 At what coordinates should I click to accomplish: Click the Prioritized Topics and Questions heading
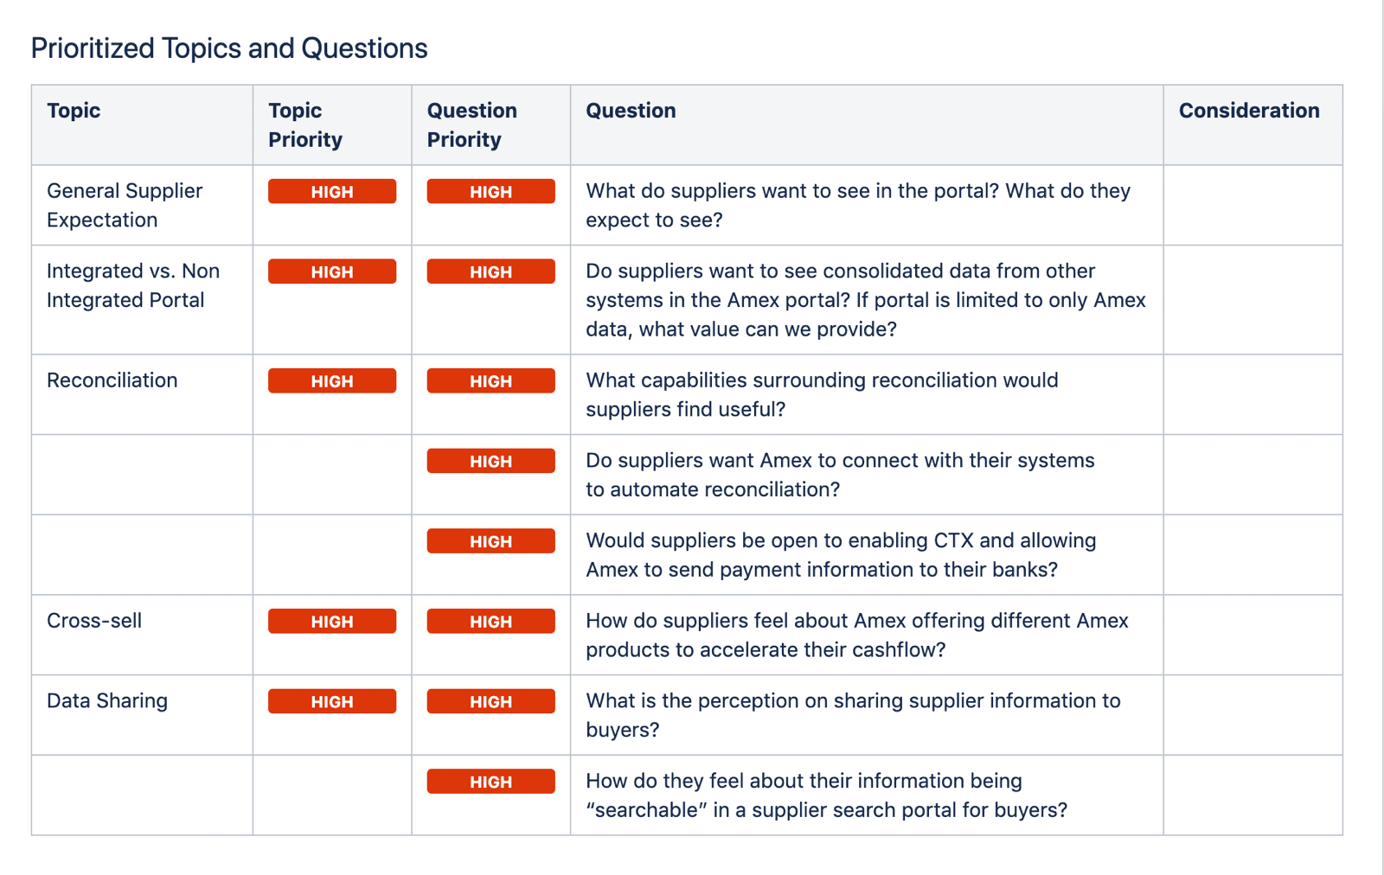tap(229, 48)
